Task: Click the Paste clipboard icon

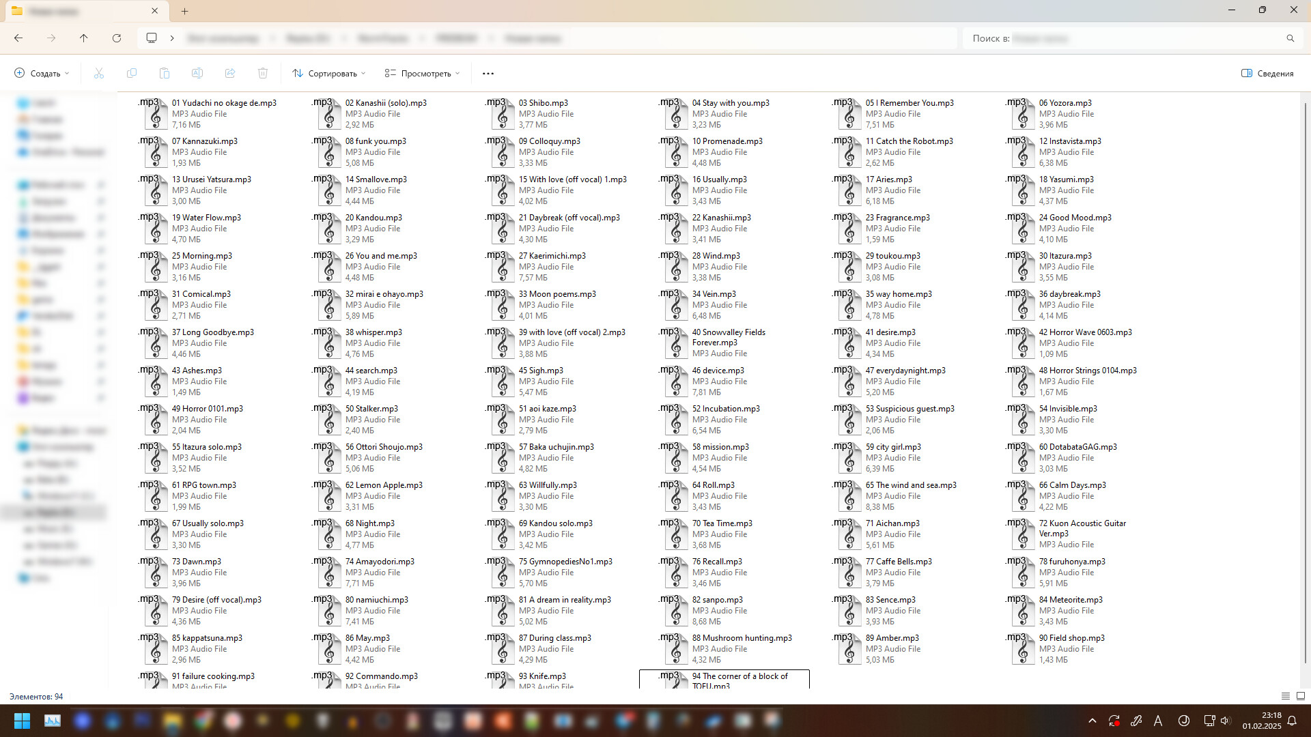Action: [165, 73]
